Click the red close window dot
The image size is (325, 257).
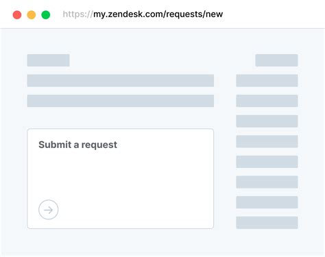[x=17, y=15]
